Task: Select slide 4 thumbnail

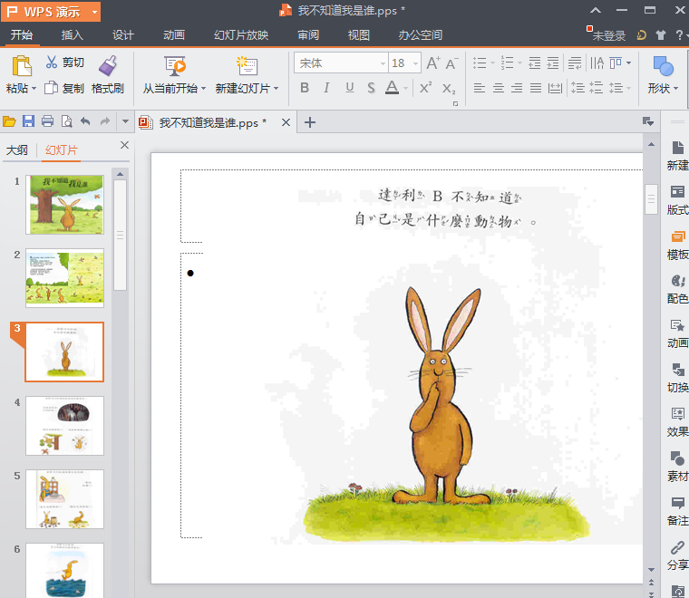Action: [64, 426]
